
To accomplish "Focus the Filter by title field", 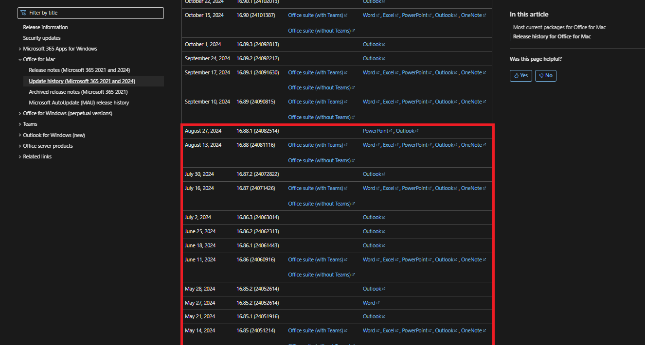I will pos(90,13).
